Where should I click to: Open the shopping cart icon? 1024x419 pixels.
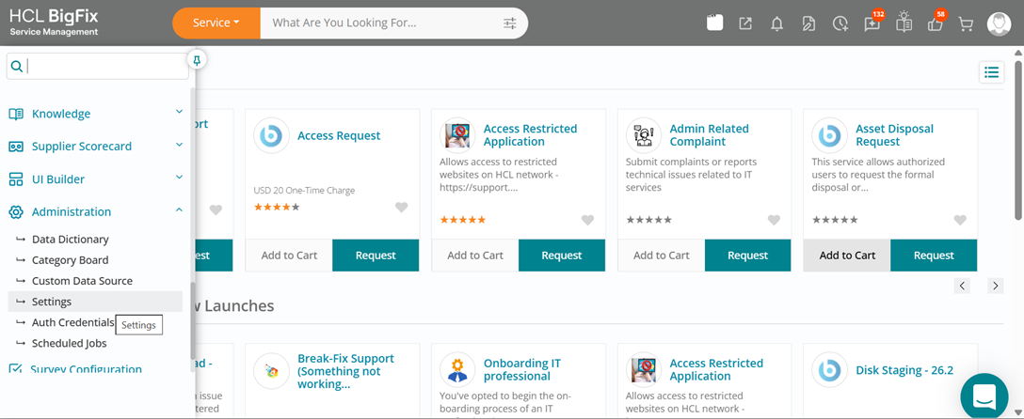pos(966,24)
